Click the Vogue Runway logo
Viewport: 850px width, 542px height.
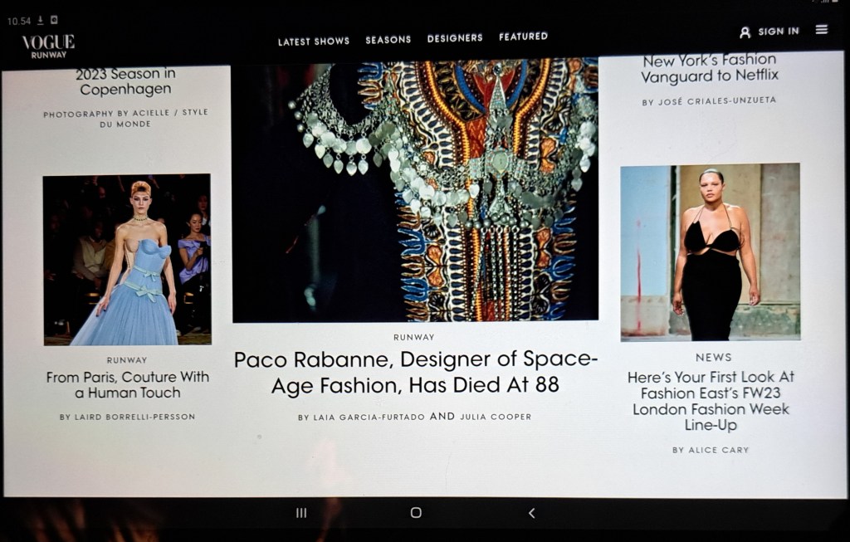point(48,45)
